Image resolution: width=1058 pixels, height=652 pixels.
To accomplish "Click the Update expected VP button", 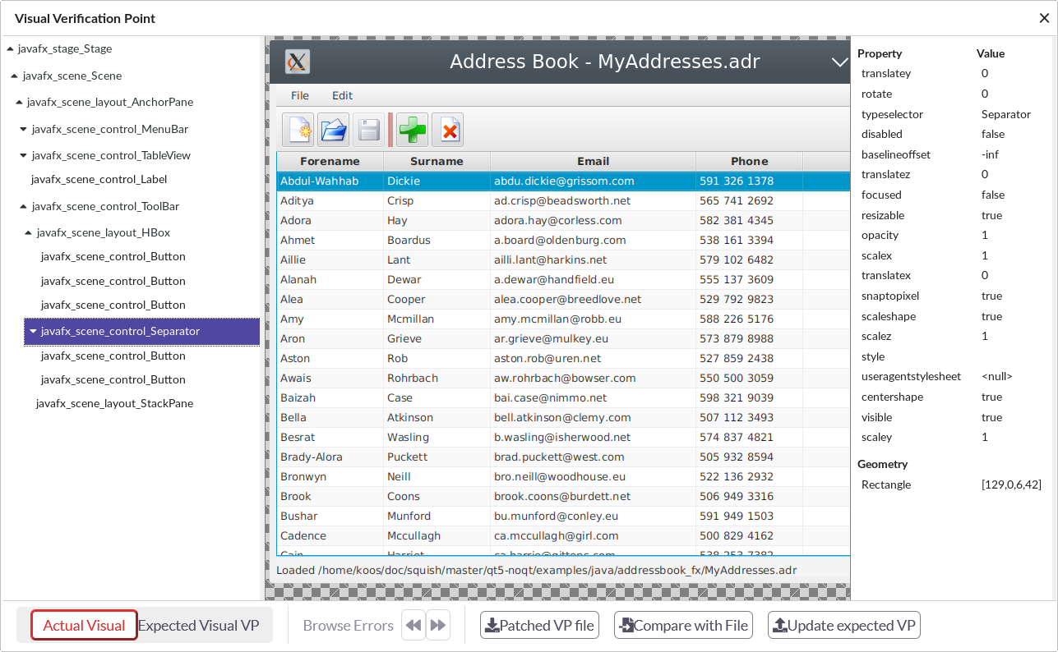I will (843, 626).
